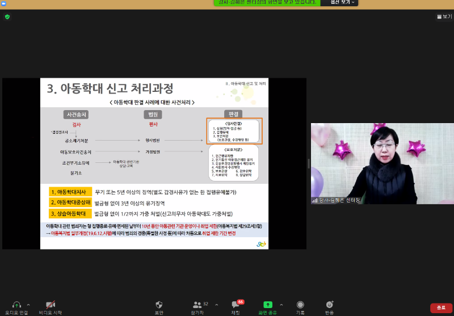This screenshot has height=316, width=454.
Task: Click '공소제기처분' in the slide flowchart
Action: click(77, 141)
